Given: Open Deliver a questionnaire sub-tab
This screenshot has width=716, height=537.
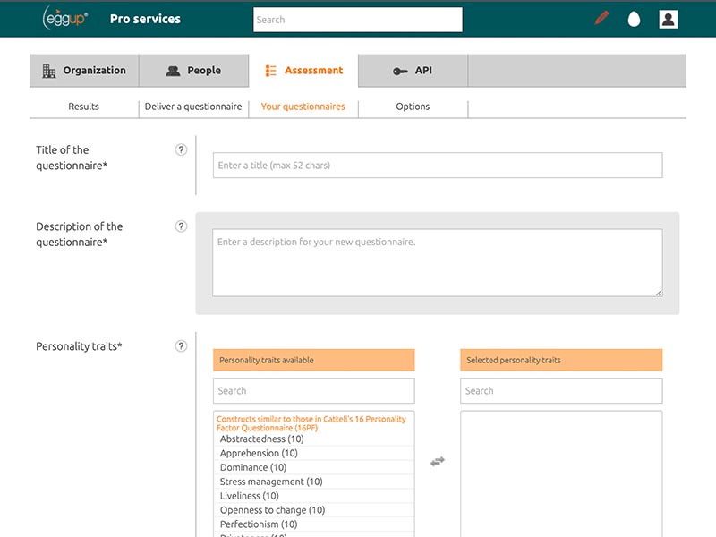Looking at the screenshot, I should [193, 107].
